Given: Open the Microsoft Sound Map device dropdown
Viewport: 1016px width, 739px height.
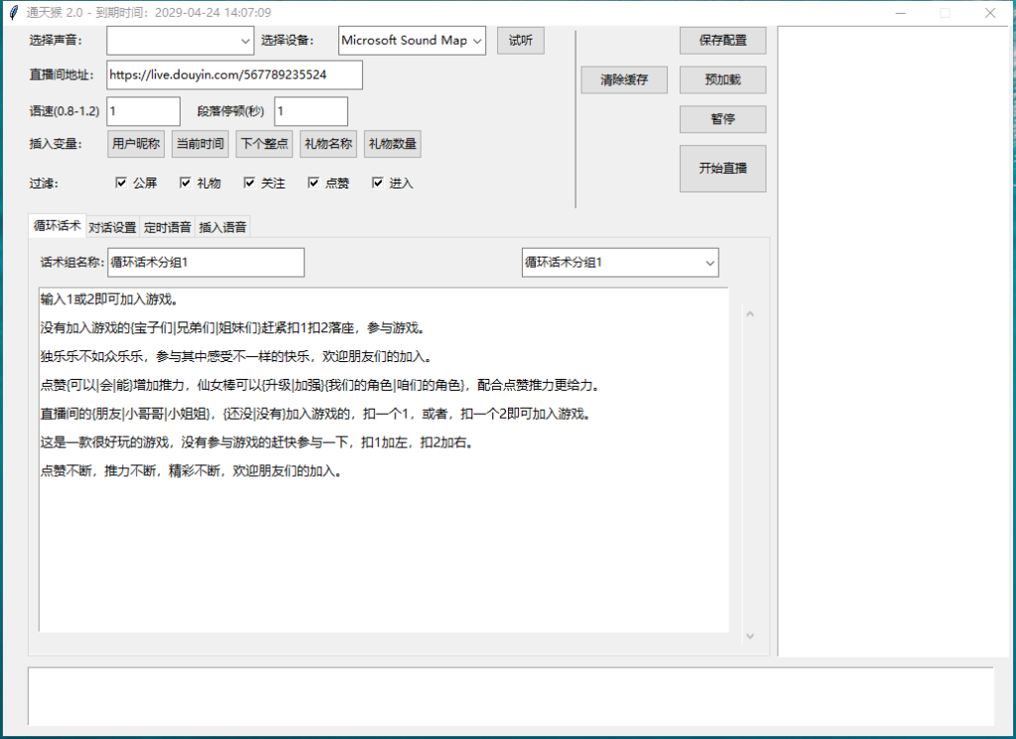Looking at the screenshot, I should click(475, 41).
